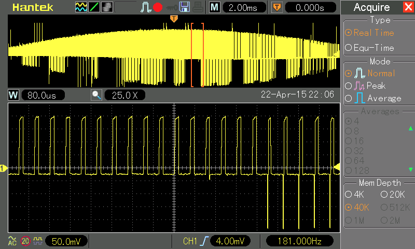Click the 181.000Hz frequency readout
The image size is (415, 249).
pos(299,241)
